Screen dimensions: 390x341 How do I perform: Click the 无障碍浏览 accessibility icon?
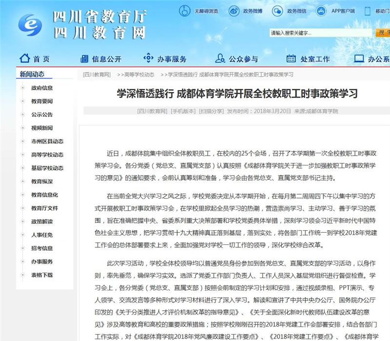click(185, 11)
